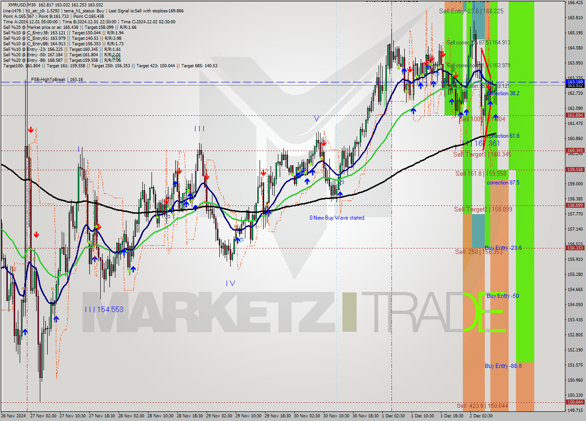586x421 pixels.
Task: Click the 'FSB-HighToBreak | 163.16' label
Action: (57, 80)
